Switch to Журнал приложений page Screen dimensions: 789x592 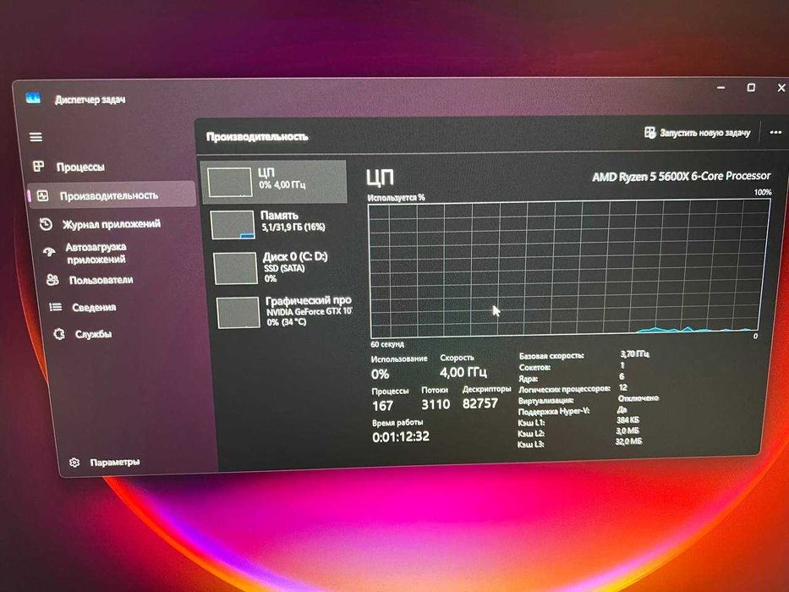click(112, 224)
